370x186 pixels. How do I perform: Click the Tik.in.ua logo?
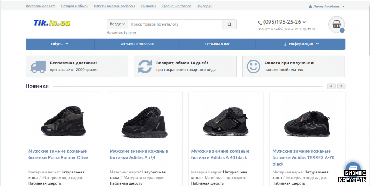click(x=52, y=23)
